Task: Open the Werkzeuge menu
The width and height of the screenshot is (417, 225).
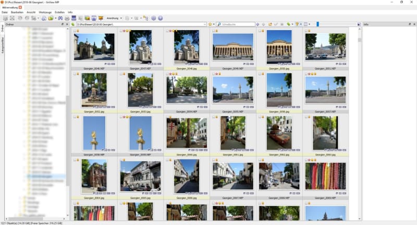Action: (x=45, y=12)
